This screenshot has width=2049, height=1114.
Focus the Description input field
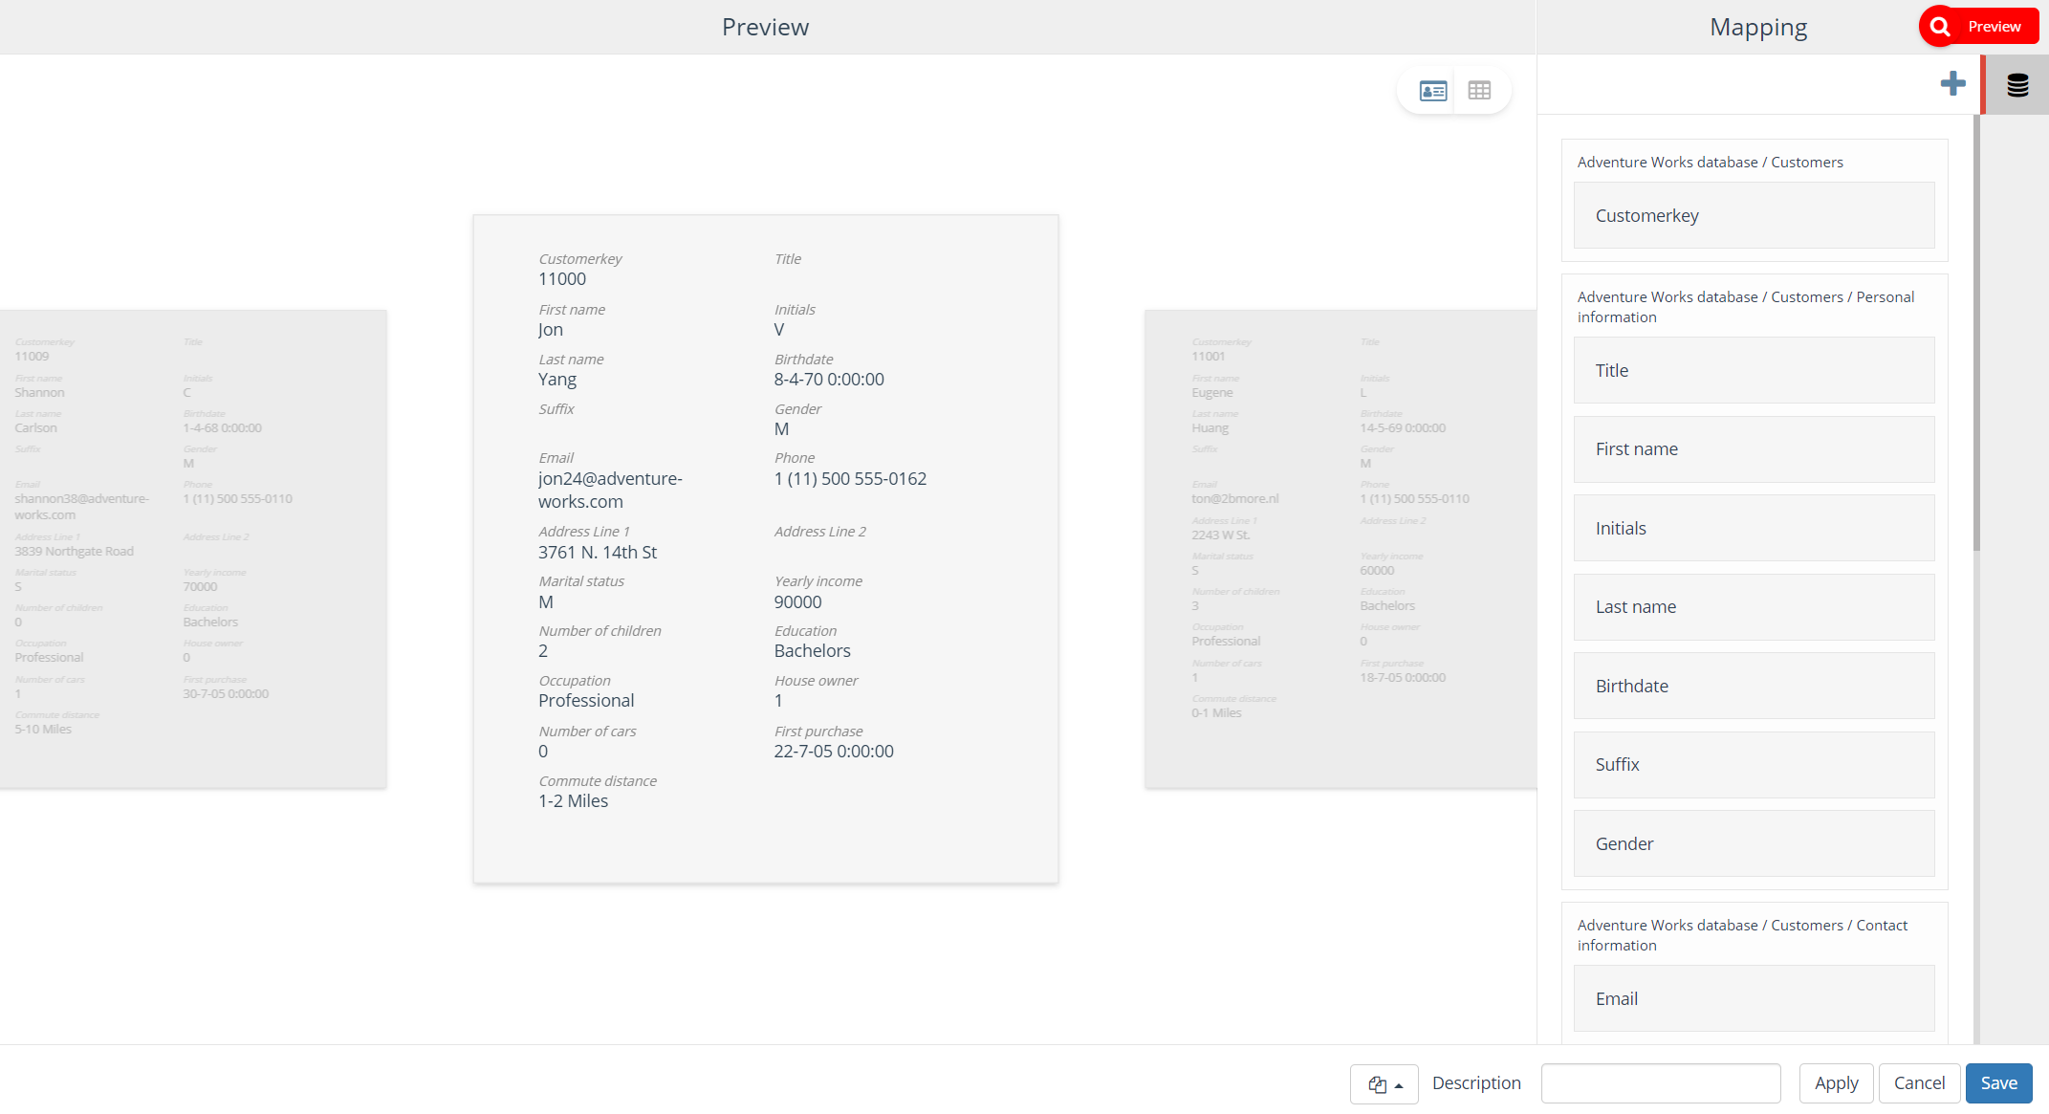point(1661,1083)
